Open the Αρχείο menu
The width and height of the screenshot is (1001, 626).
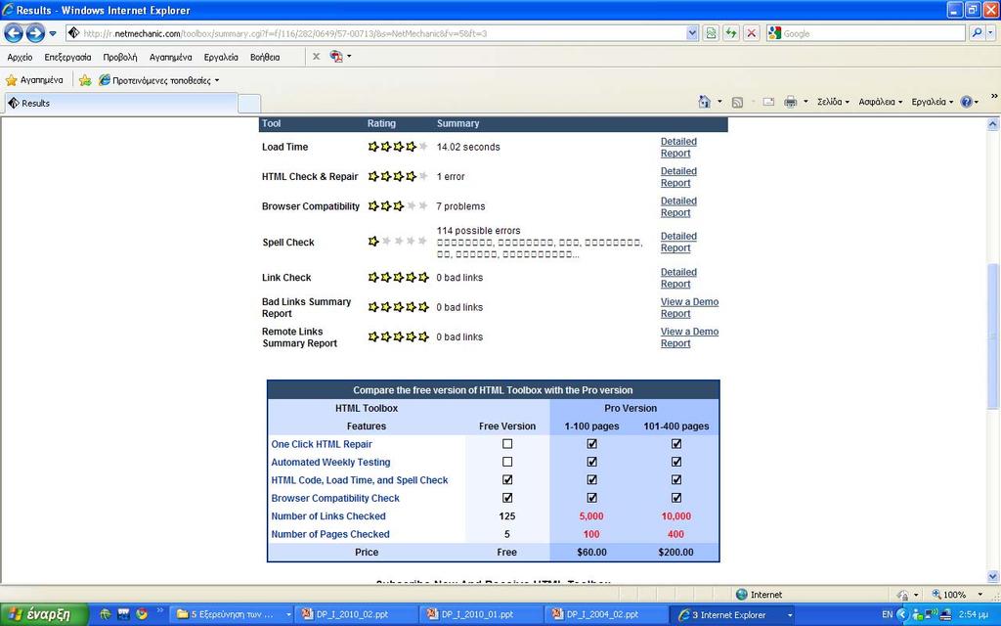click(x=20, y=57)
